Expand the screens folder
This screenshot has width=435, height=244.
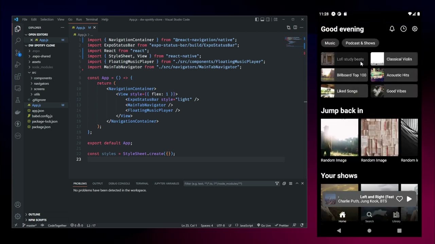point(39,89)
